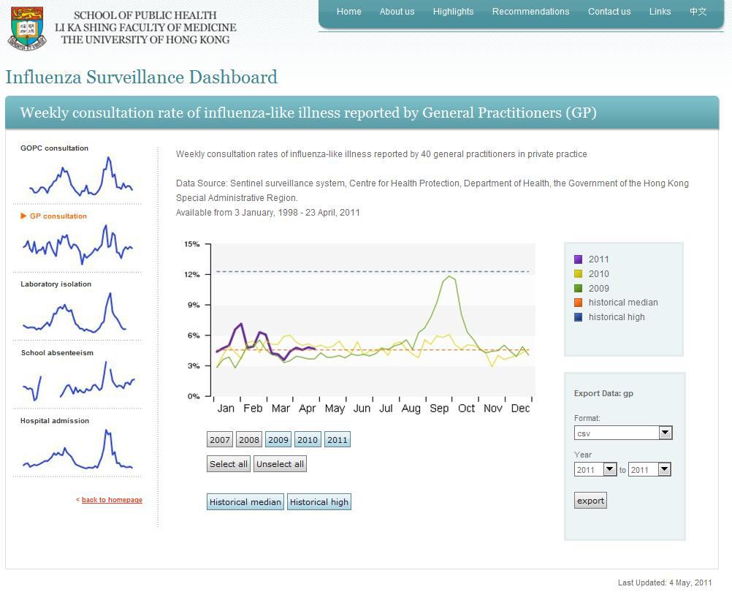The height and width of the screenshot is (592, 732).
Task: Toggle the Historical median line
Action: 245,502
